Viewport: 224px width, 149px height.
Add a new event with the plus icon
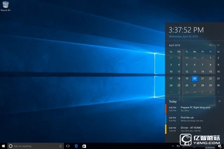[x=219, y=101]
